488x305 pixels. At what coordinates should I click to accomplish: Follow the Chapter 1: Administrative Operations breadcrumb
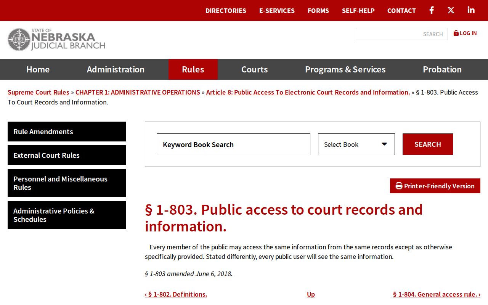coord(138,92)
